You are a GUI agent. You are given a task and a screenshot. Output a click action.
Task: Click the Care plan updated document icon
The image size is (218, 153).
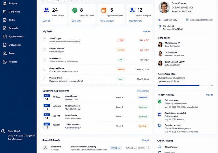click(x=160, y=126)
